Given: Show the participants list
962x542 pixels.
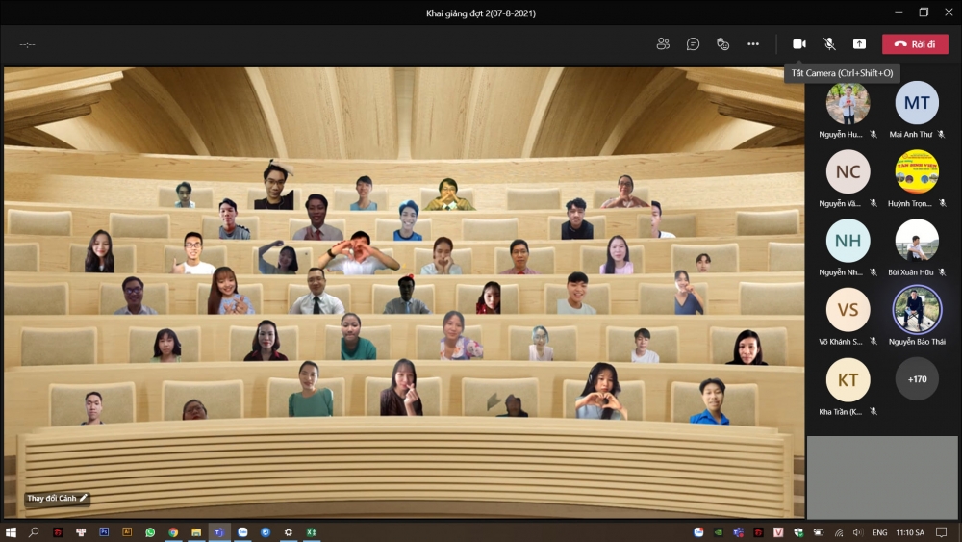Looking at the screenshot, I should coord(663,44).
